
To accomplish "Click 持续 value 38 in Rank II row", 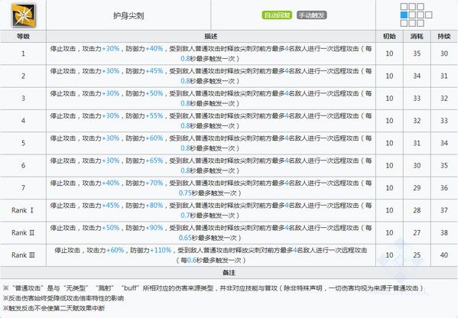I will (444, 232).
